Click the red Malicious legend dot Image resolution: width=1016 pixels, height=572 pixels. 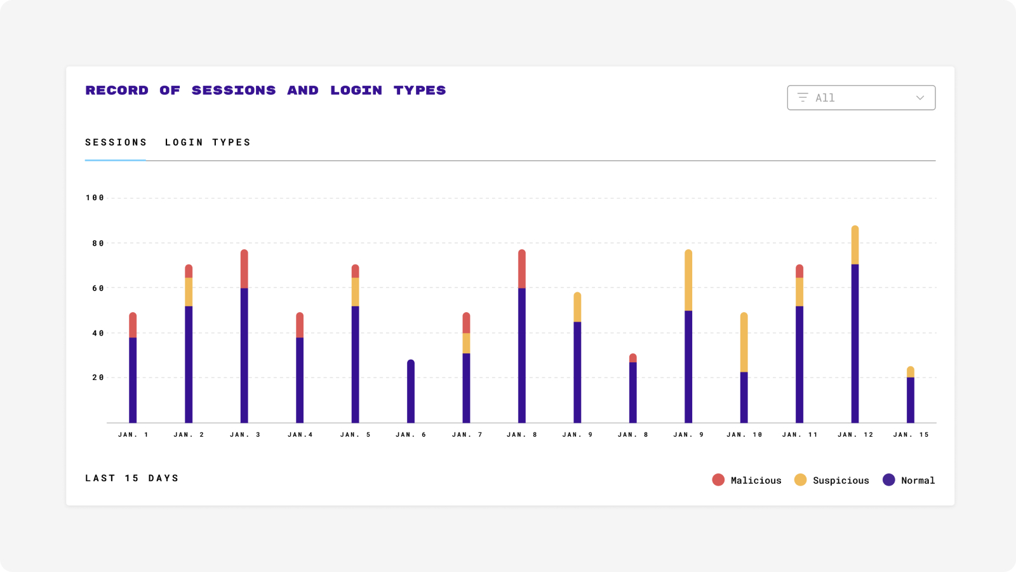(x=718, y=480)
